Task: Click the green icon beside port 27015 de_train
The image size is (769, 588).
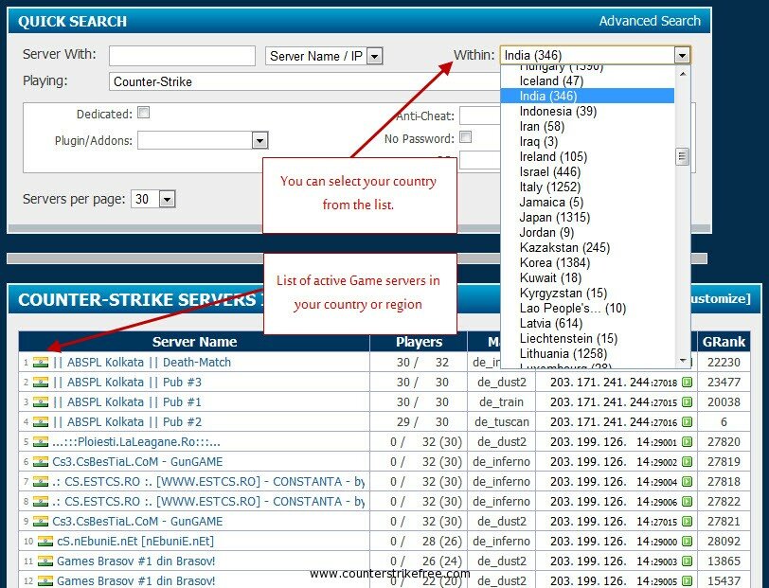Action: (x=687, y=402)
